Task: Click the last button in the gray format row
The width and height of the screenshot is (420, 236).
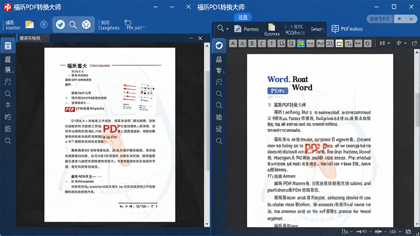Action: coord(367,43)
